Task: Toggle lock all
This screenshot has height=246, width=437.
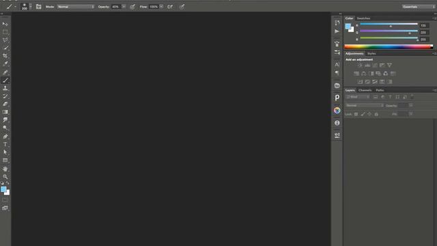Action: tap(376, 114)
